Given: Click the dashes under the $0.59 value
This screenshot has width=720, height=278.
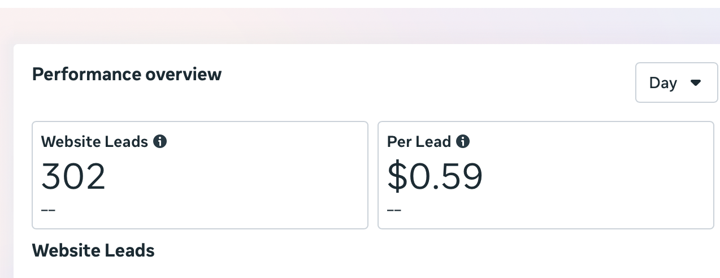Looking at the screenshot, I should [394, 210].
